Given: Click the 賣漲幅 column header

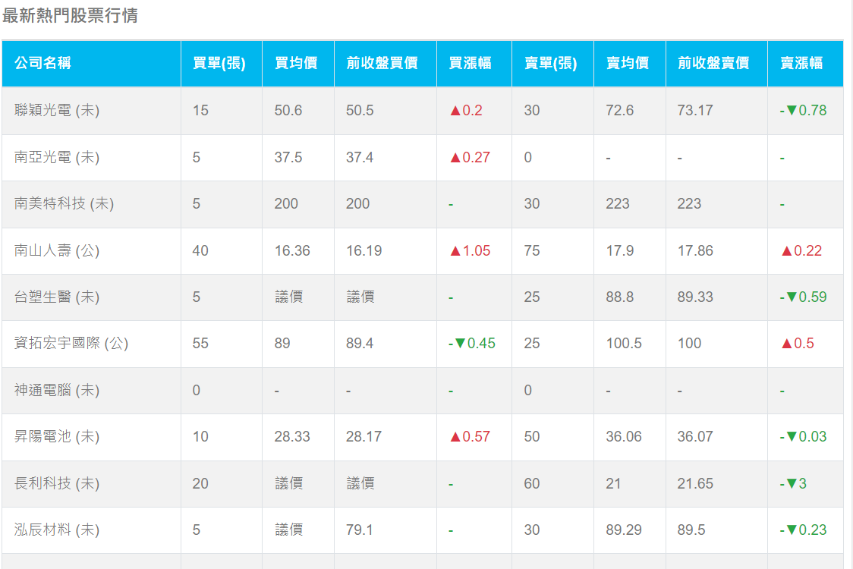Looking at the screenshot, I should click(x=806, y=63).
